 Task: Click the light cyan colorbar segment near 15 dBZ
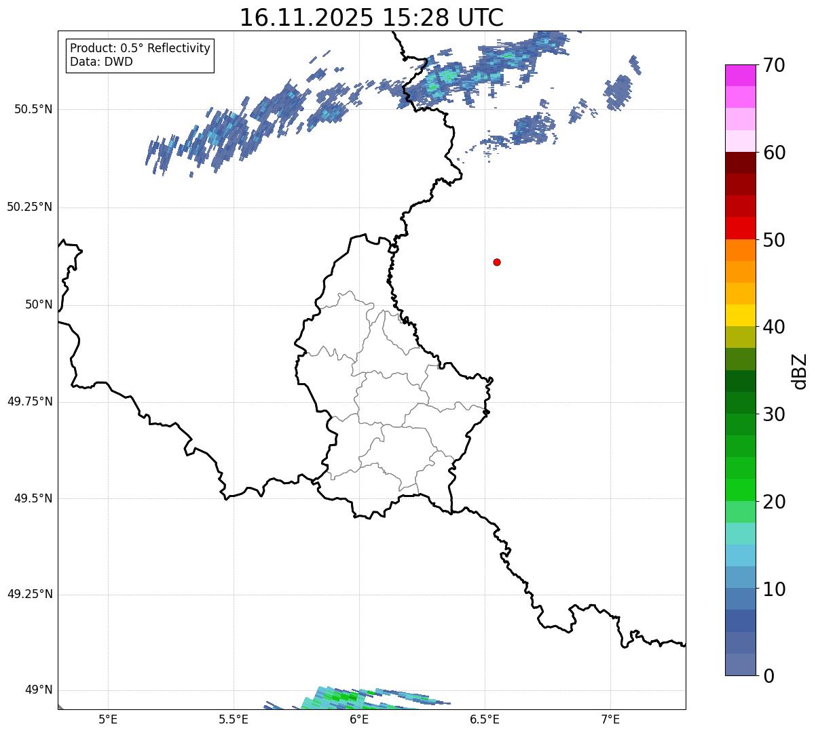(x=741, y=533)
